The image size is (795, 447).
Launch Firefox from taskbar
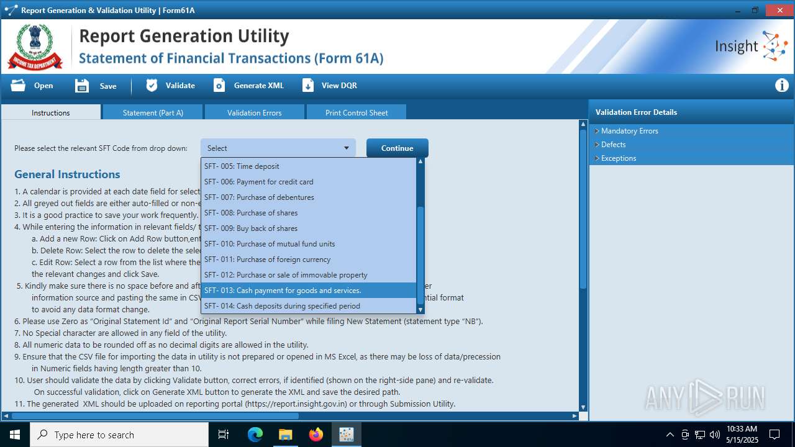[x=316, y=435]
